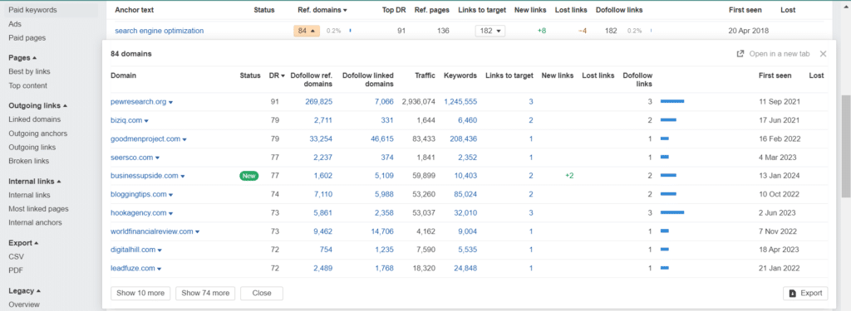Click the −4 lost links value
The width and height of the screenshot is (851, 311).
pyautogui.click(x=583, y=31)
